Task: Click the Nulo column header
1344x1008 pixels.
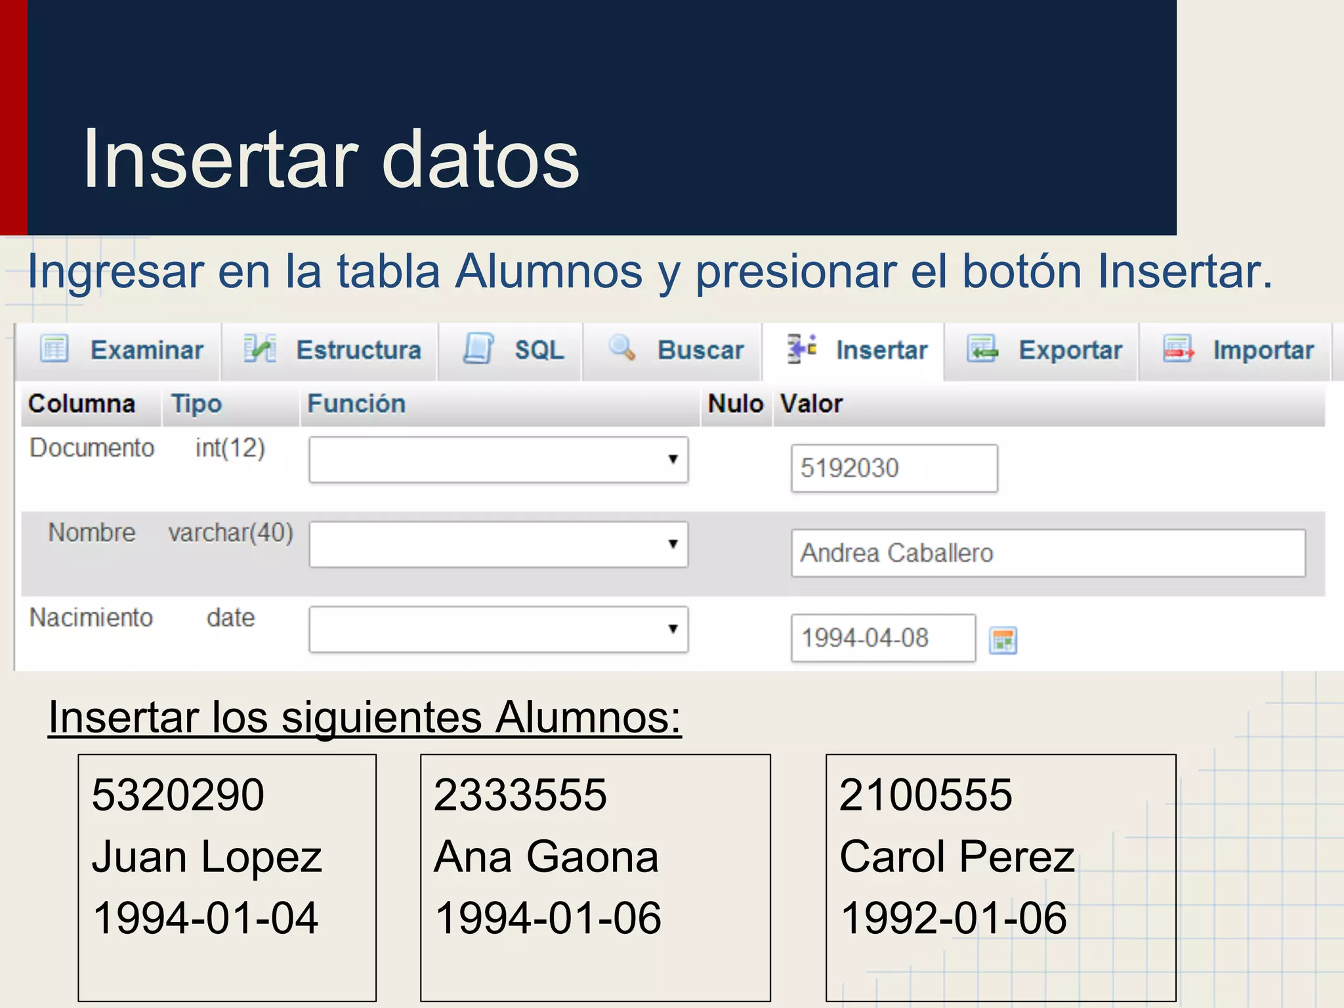Action: [x=735, y=404]
